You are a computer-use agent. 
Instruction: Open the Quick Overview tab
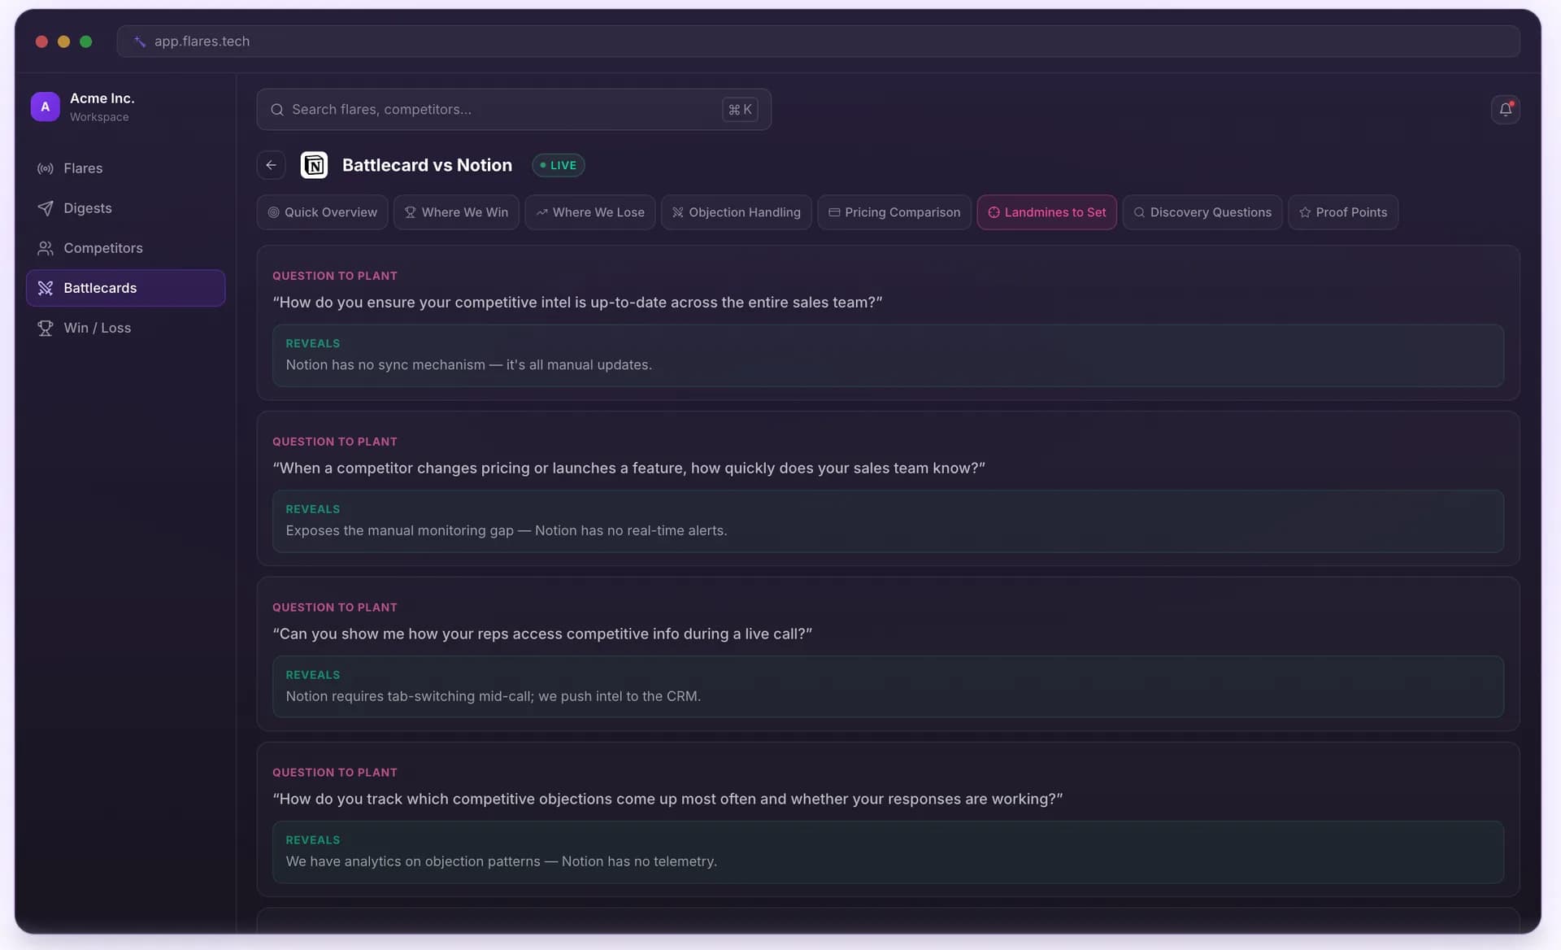click(323, 212)
